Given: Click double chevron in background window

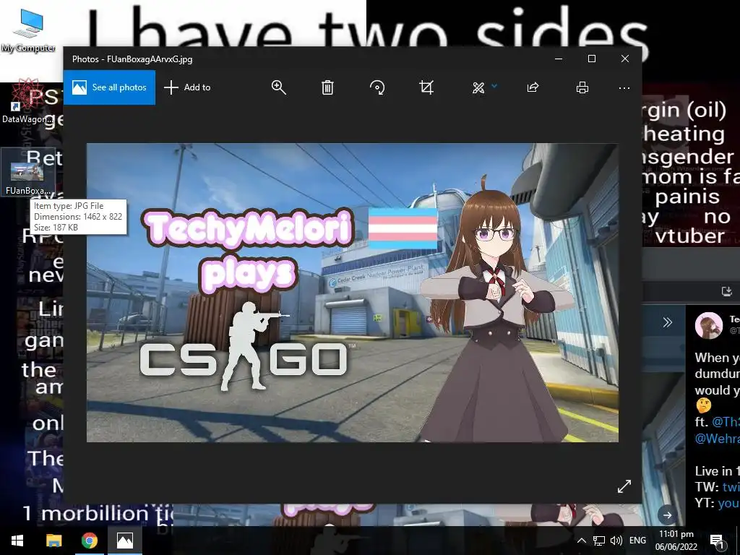Looking at the screenshot, I should [x=667, y=322].
